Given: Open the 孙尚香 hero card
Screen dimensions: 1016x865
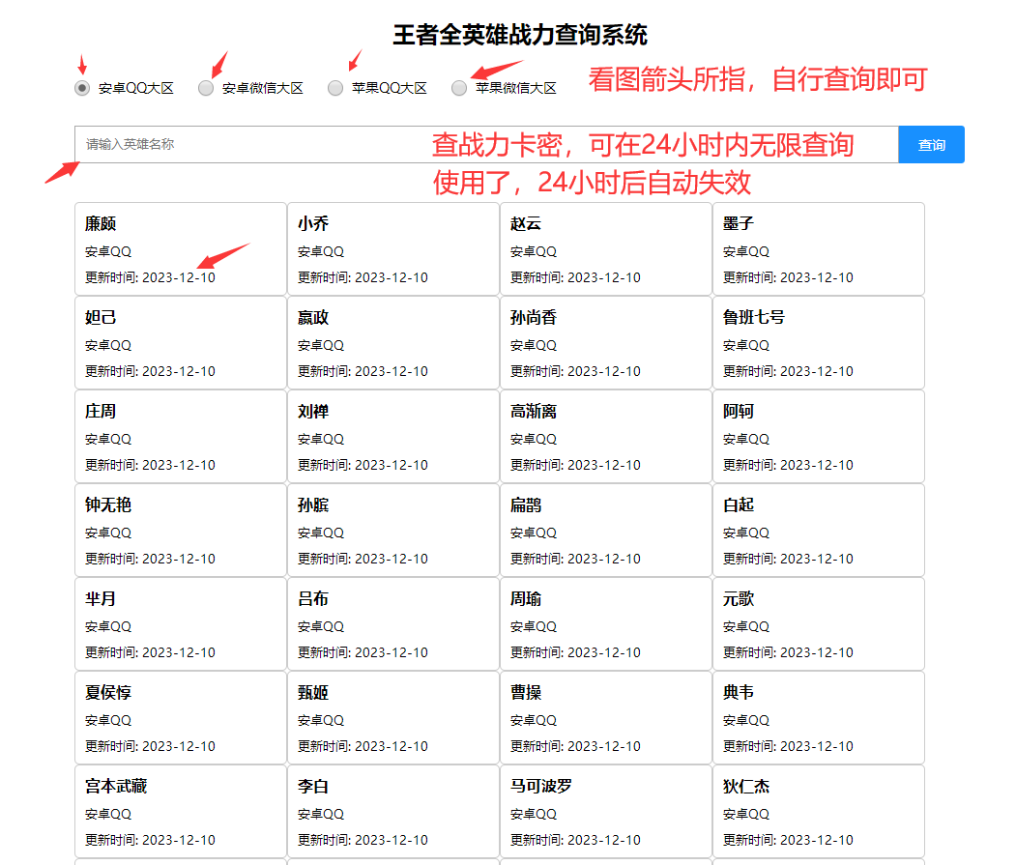Looking at the screenshot, I should 606,343.
